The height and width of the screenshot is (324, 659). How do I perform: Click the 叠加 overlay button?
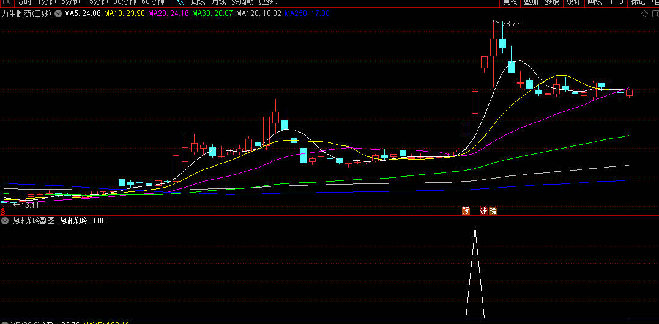tap(531, 2)
